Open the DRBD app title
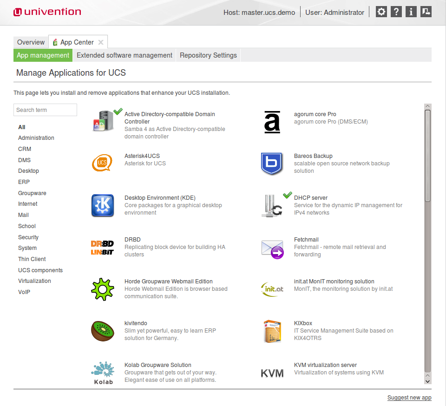This screenshot has height=406, width=446. coord(132,239)
